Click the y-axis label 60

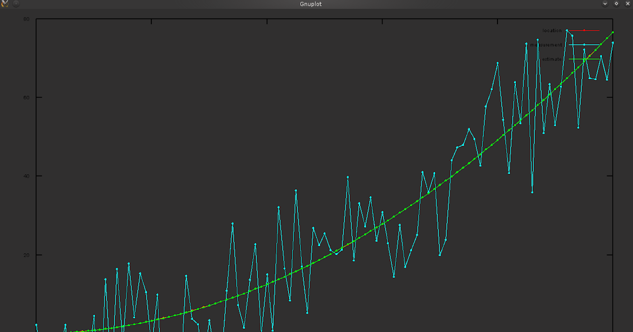[x=26, y=97]
